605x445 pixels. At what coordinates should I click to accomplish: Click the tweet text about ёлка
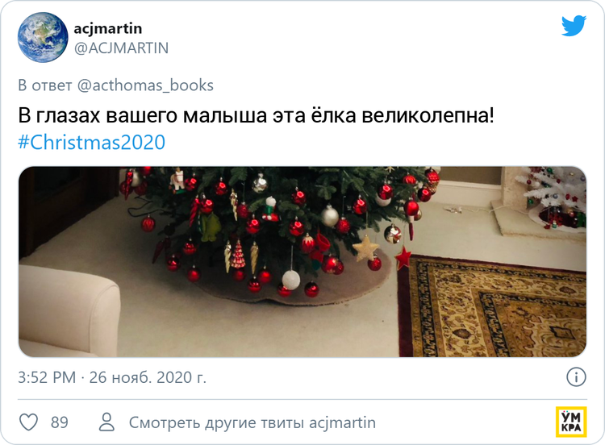[x=257, y=115]
